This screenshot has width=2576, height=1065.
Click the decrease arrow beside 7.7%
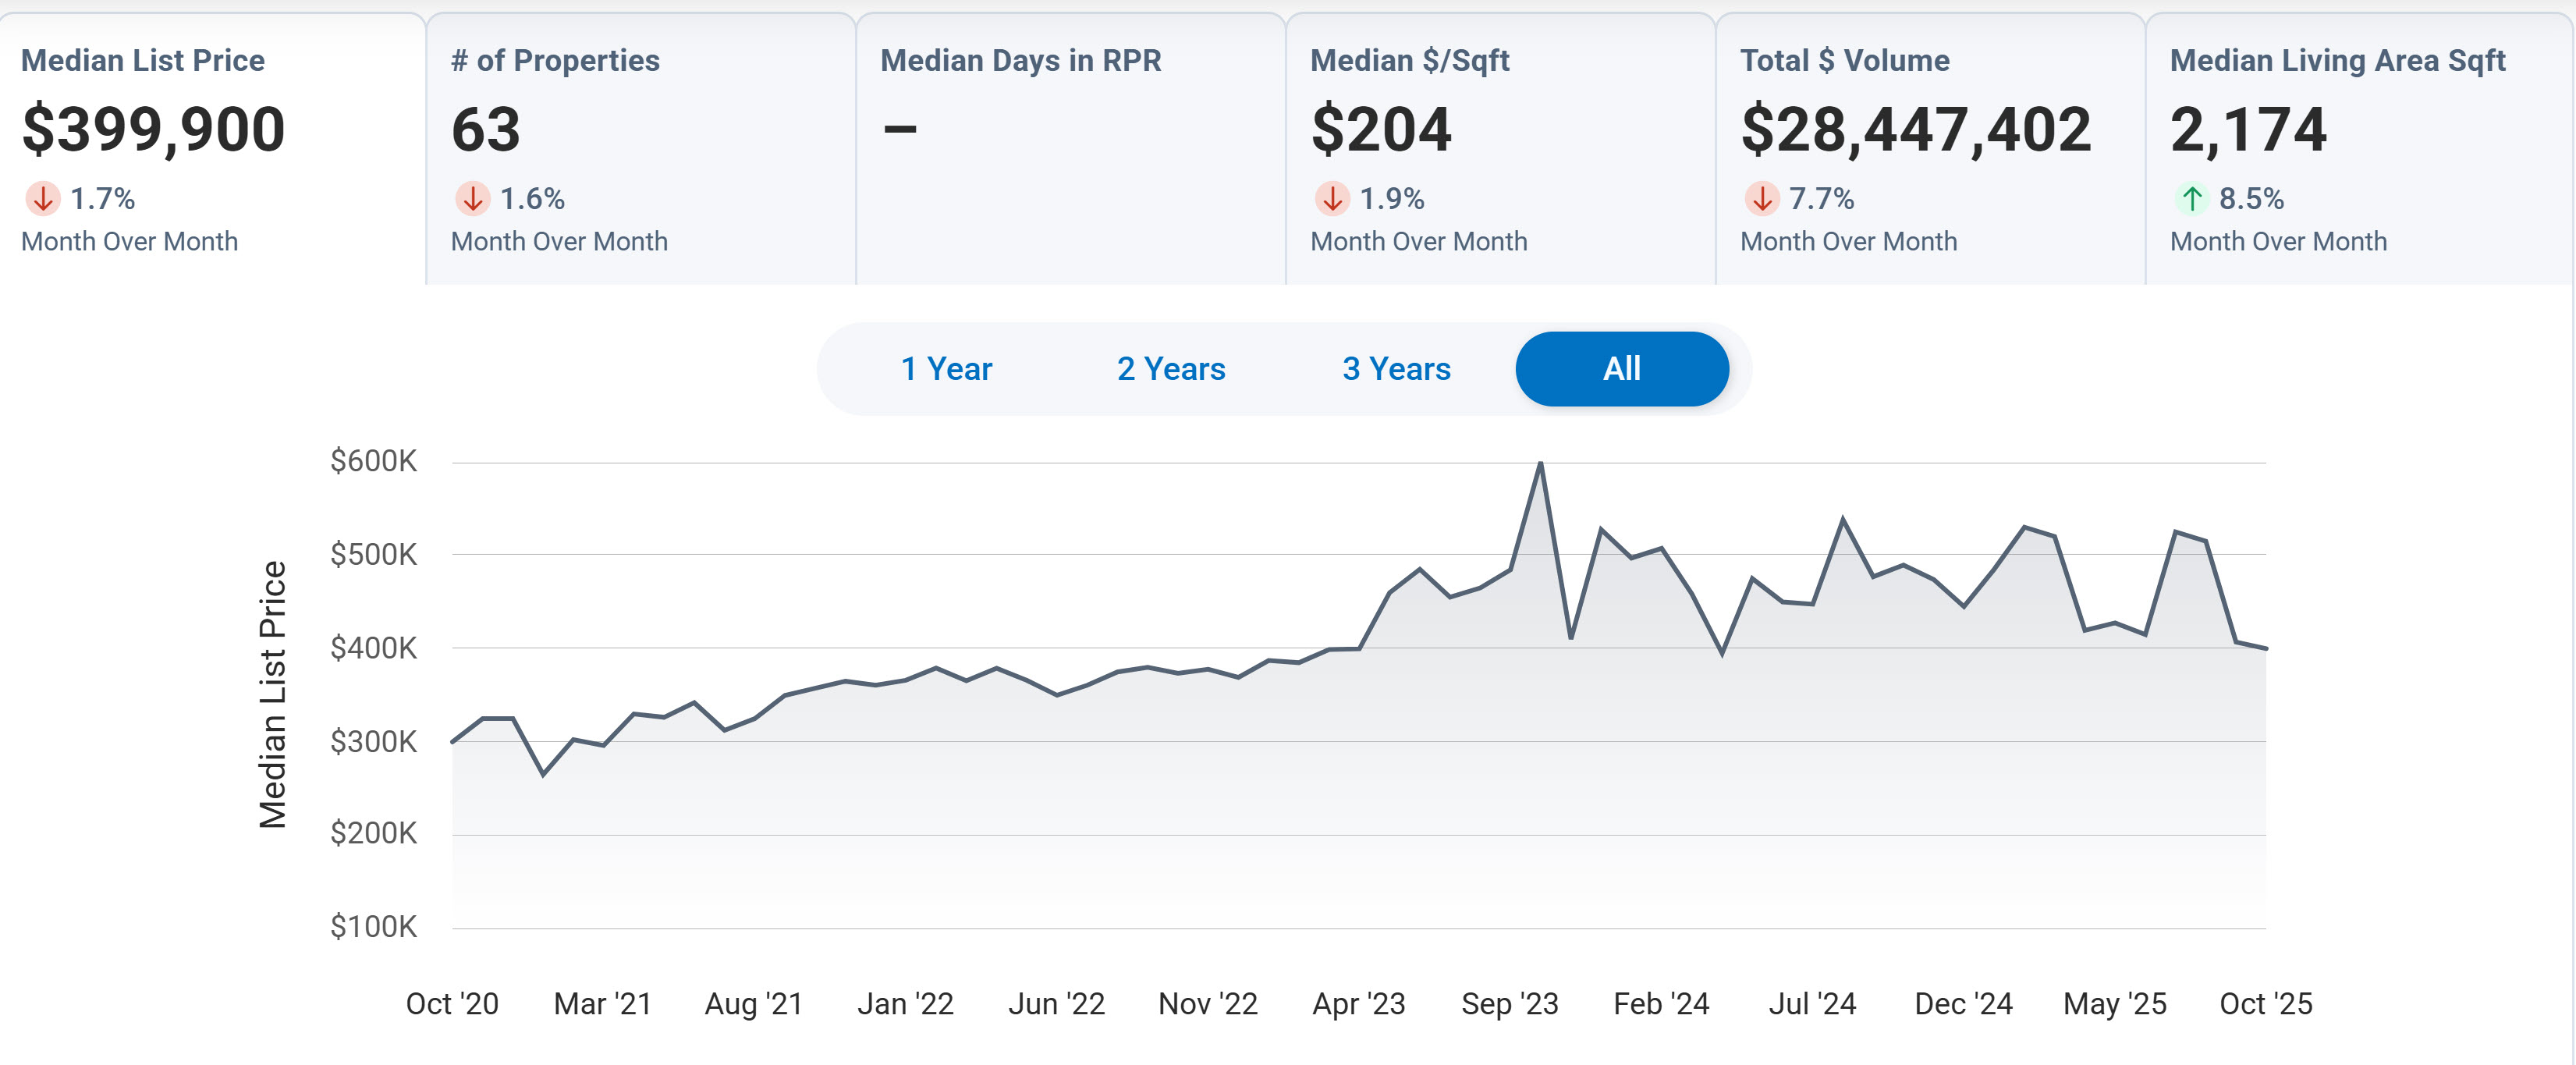coord(1761,199)
